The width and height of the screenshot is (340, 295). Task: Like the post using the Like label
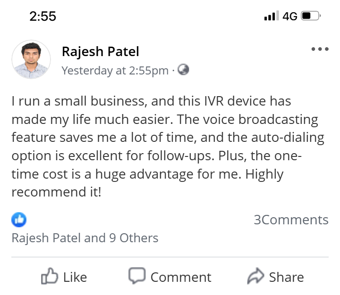click(x=75, y=277)
